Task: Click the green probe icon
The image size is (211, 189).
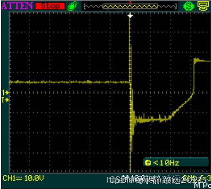Action: point(73,6)
